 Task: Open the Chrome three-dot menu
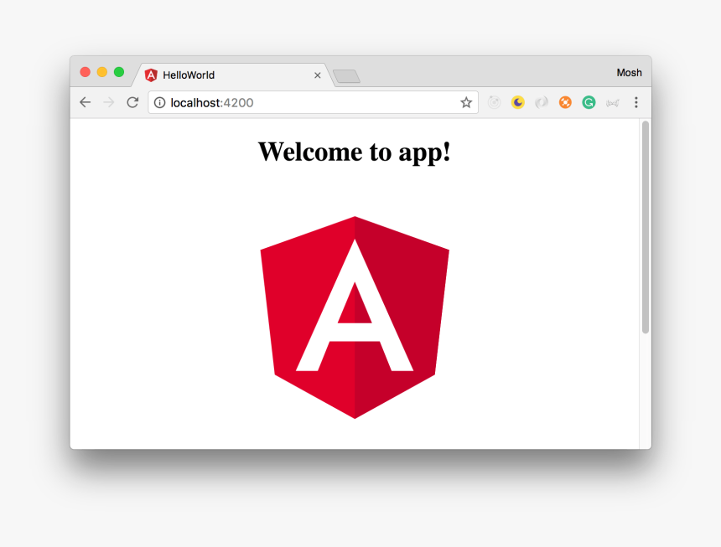pos(636,102)
